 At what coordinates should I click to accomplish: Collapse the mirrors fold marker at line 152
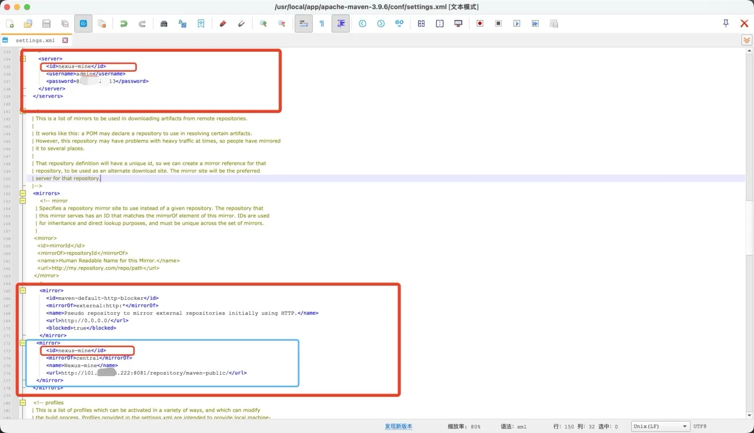[23, 193]
